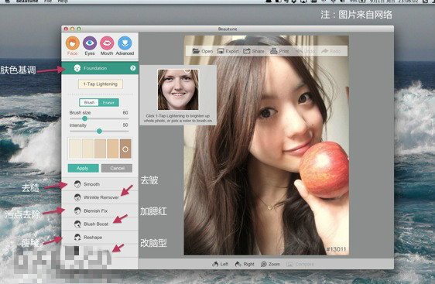
Task: Pick the fourth foundation color swatch
Action: pos(113,149)
